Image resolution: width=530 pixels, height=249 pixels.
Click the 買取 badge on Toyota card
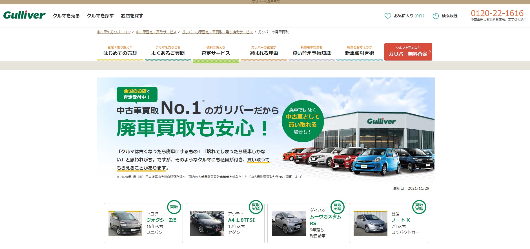[174, 207]
